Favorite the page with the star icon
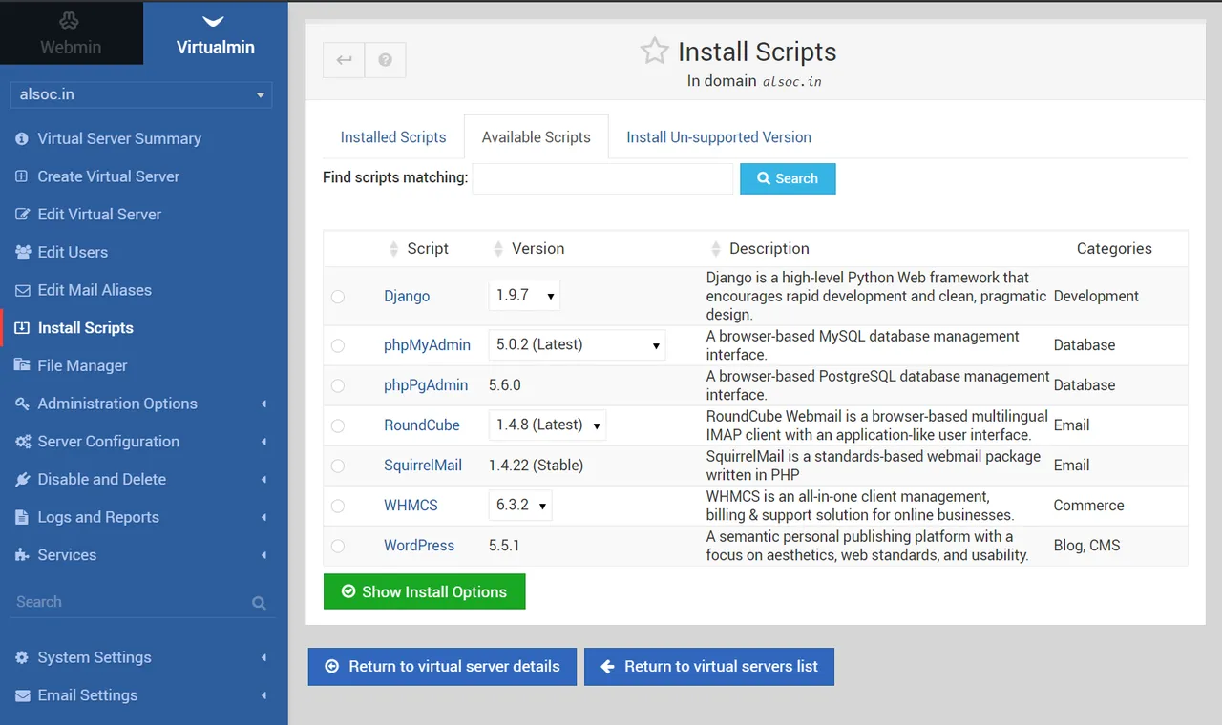The width and height of the screenshot is (1222, 725). coord(655,51)
